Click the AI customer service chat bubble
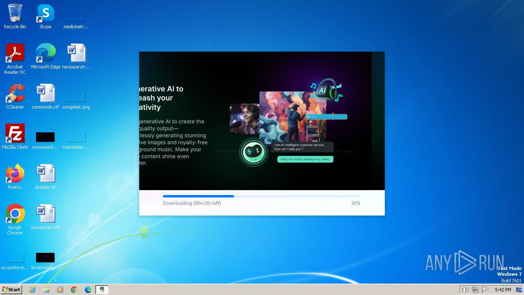 tap(302, 147)
